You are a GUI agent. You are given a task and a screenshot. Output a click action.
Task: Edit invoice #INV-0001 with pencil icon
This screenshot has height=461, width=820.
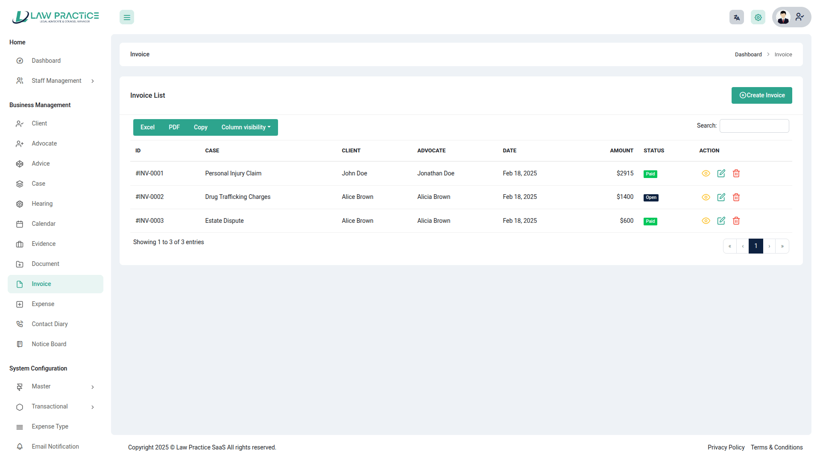click(721, 173)
